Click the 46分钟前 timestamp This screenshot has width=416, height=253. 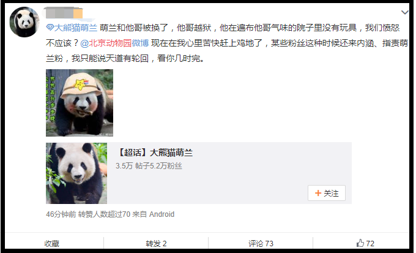[61, 214]
